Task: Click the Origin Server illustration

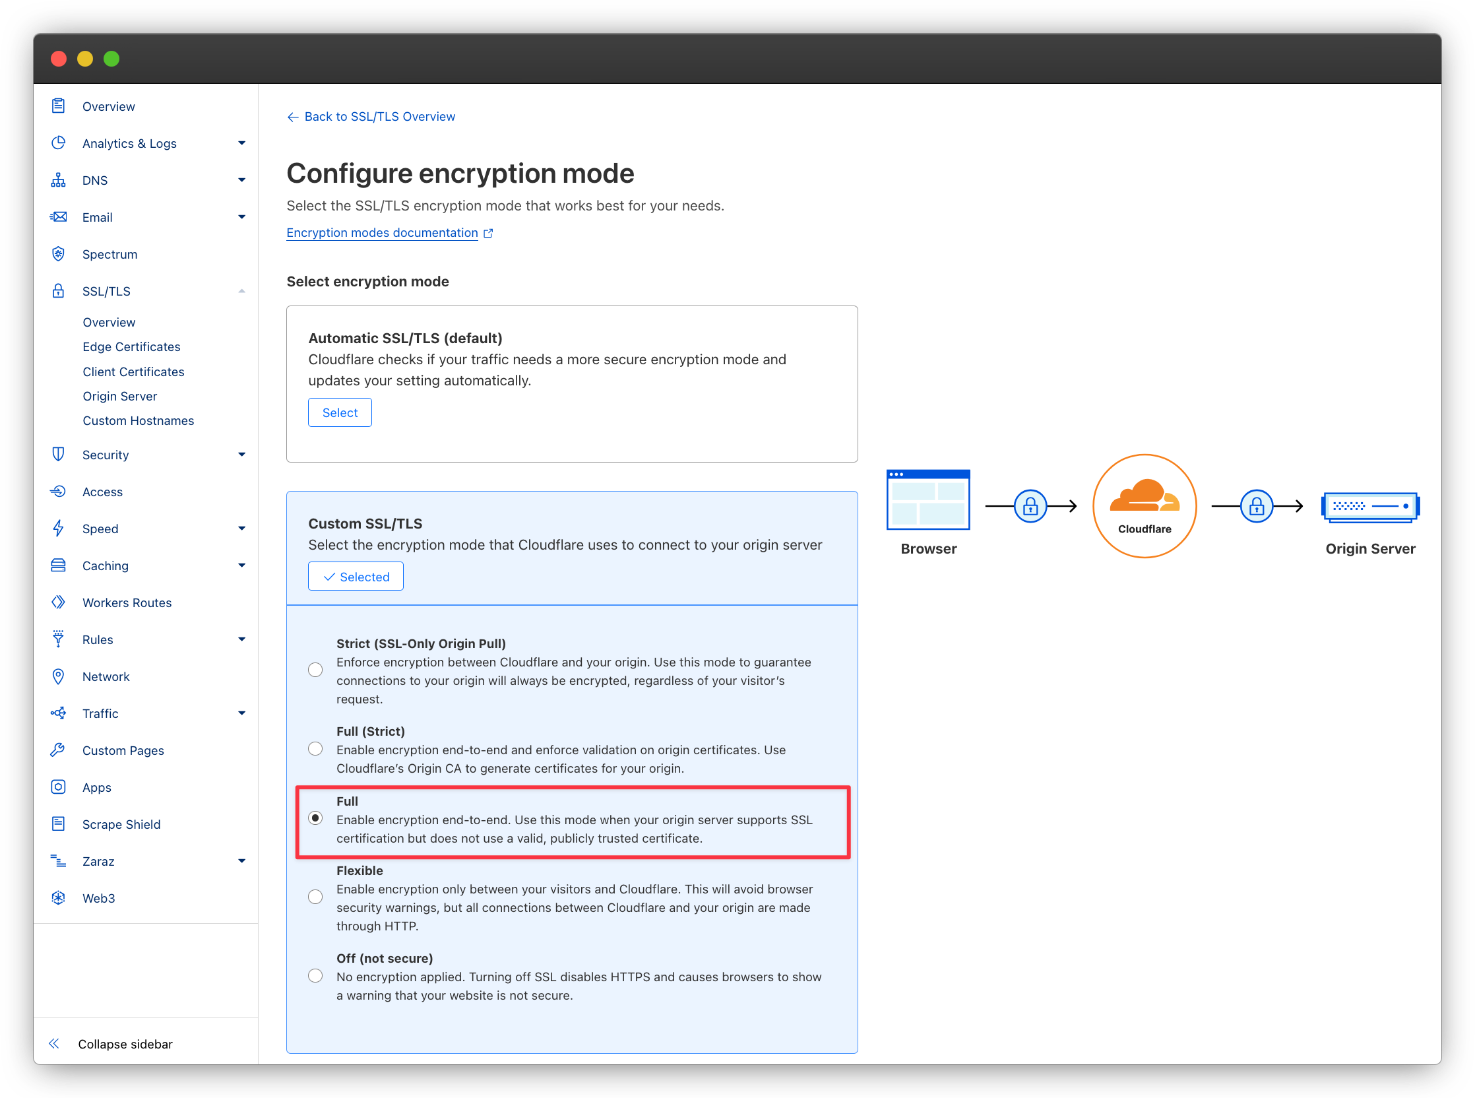Action: coord(1370,507)
